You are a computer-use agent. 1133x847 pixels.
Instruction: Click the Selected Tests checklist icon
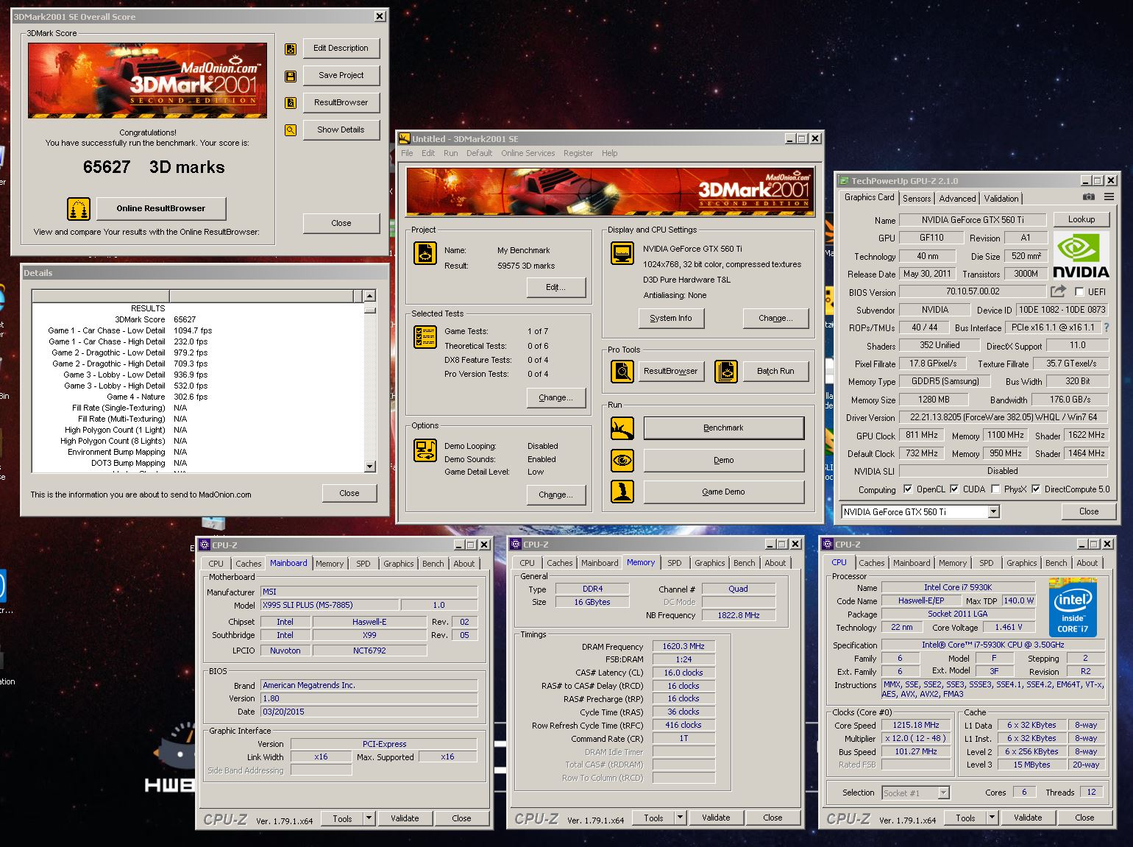tap(425, 337)
